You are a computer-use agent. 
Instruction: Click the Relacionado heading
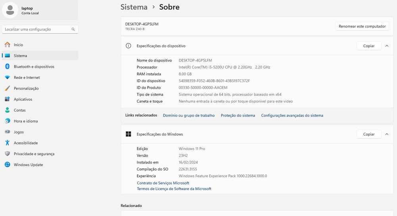[131, 206]
